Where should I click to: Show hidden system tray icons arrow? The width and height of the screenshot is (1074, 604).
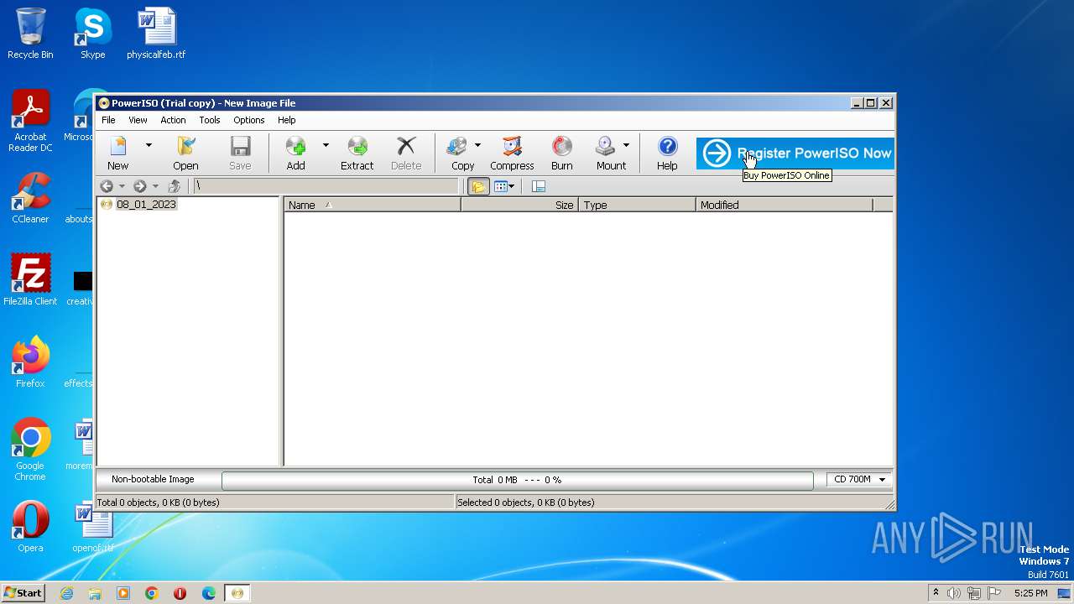[936, 593]
